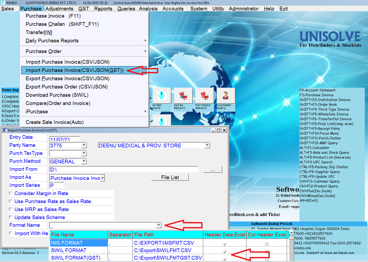
Task: Open the Order Form shortcut icon
Action: tap(161, 96)
